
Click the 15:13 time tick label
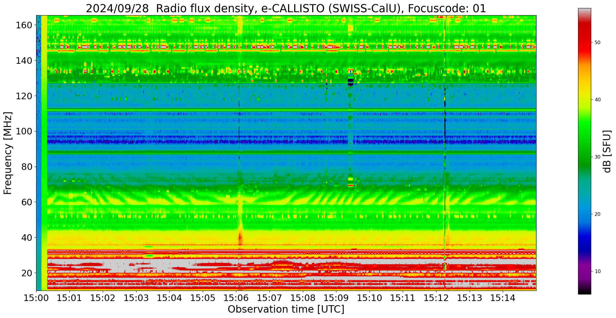point(470,298)
